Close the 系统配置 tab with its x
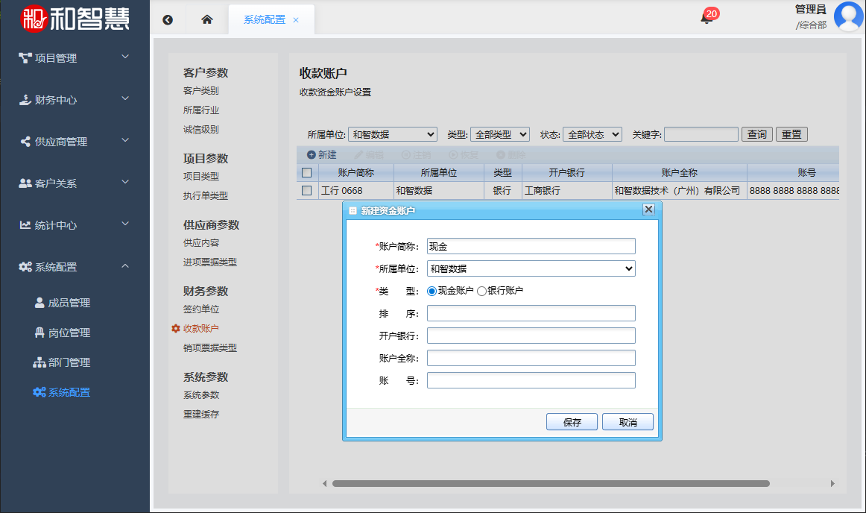The image size is (866, 513). [296, 20]
